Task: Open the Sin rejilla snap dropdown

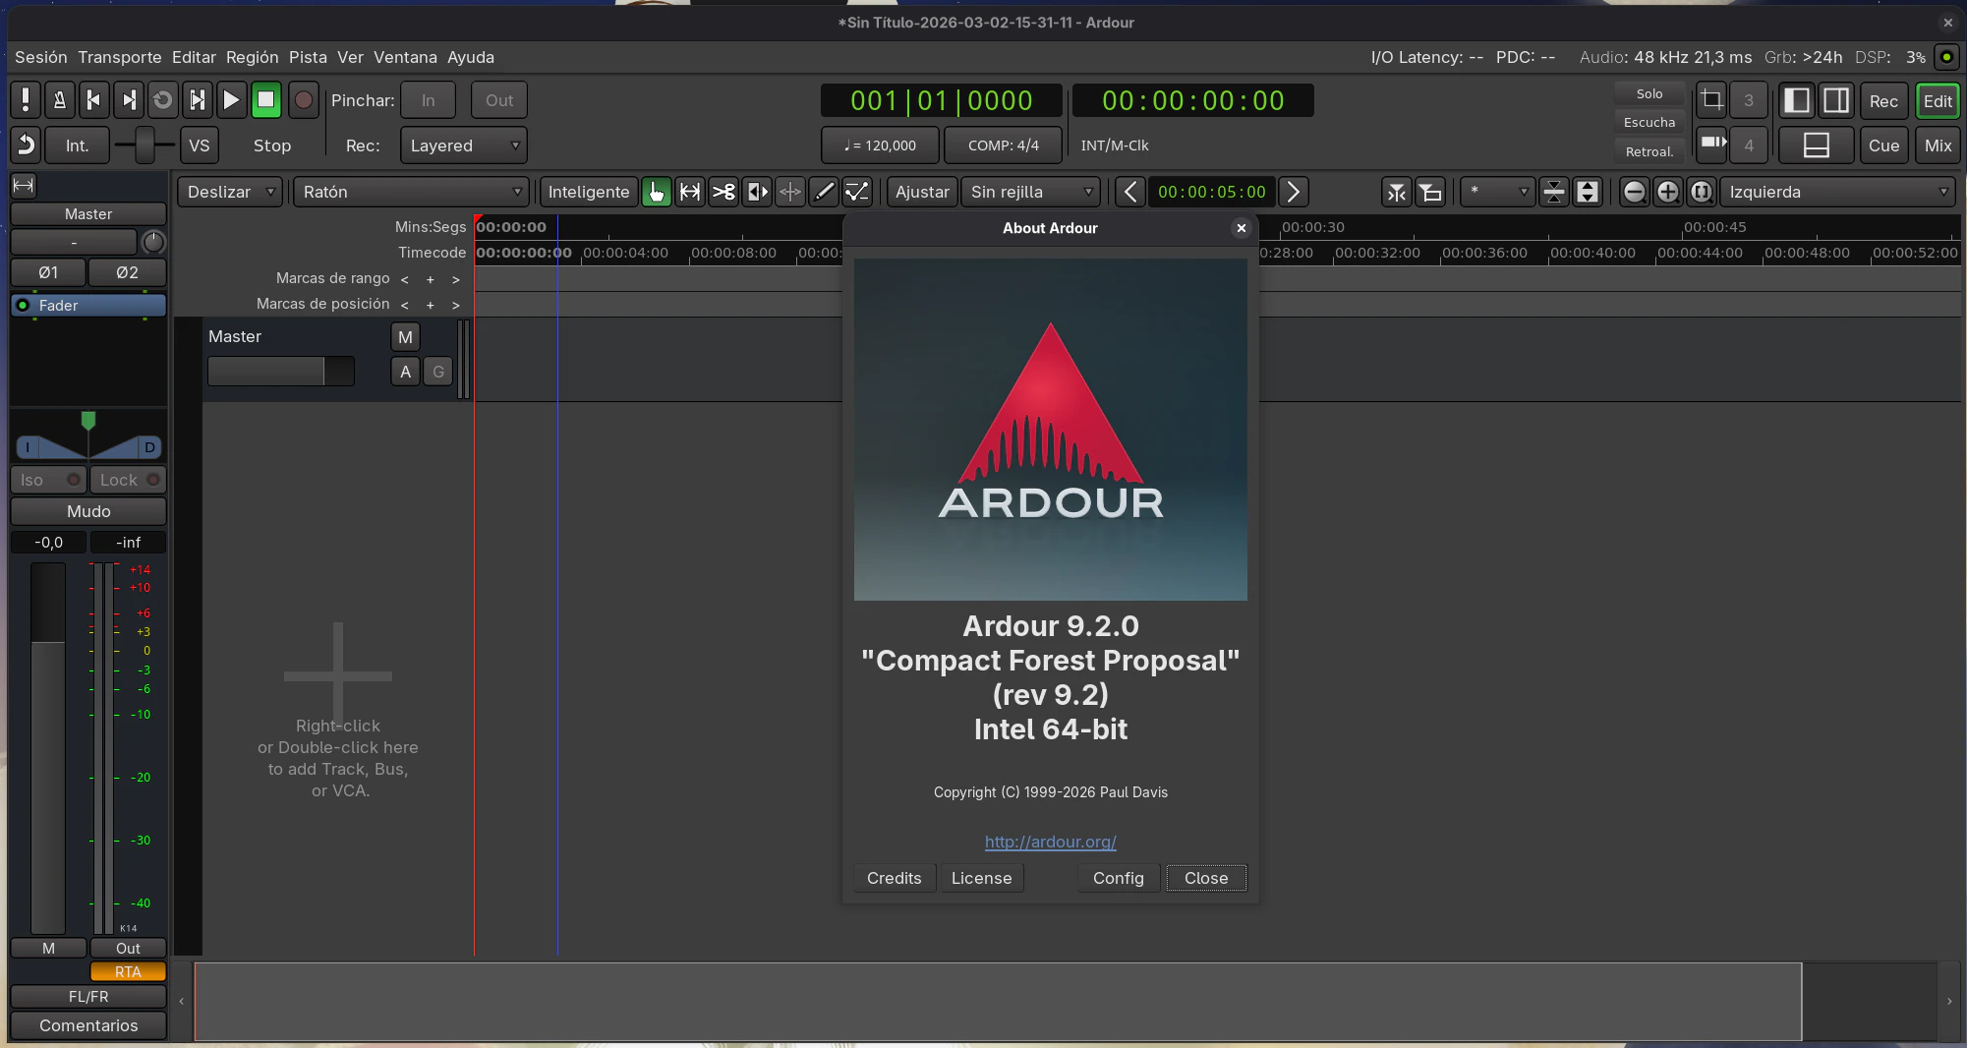Action: pyautogui.click(x=1030, y=192)
